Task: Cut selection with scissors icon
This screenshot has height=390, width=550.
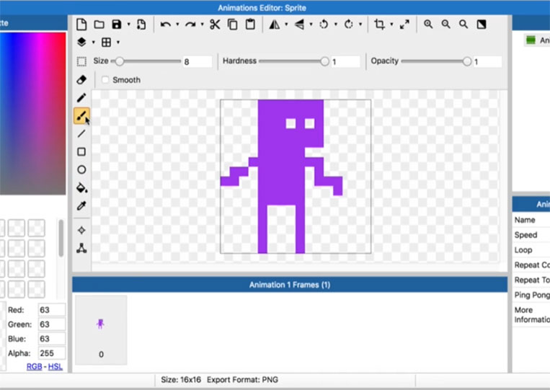Action: [215, 25]
